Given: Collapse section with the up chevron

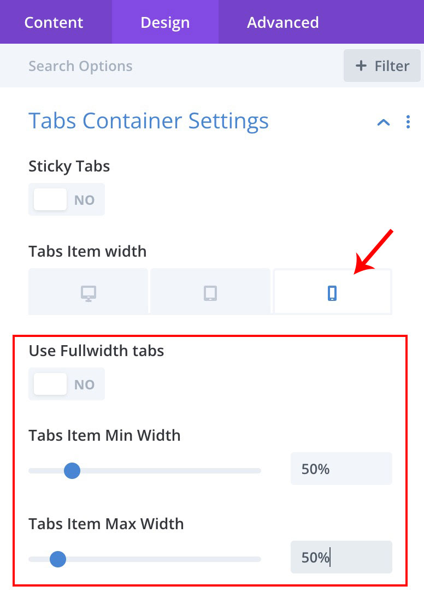Looking at the screenshot, I should pos(383,122).
